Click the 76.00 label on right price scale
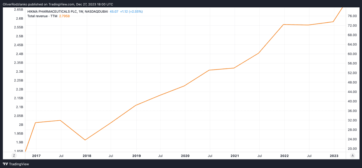362x168 pixels. coord(352,16)
